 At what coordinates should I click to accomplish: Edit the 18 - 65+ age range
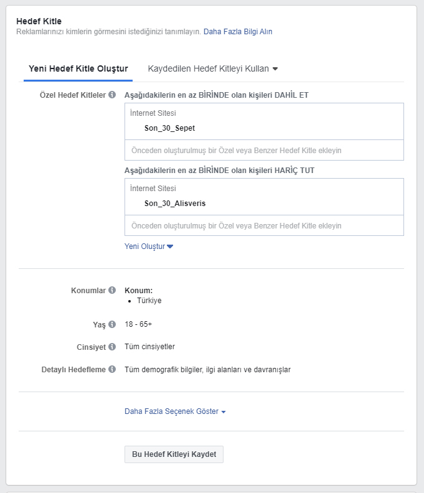tap(138, 324)
